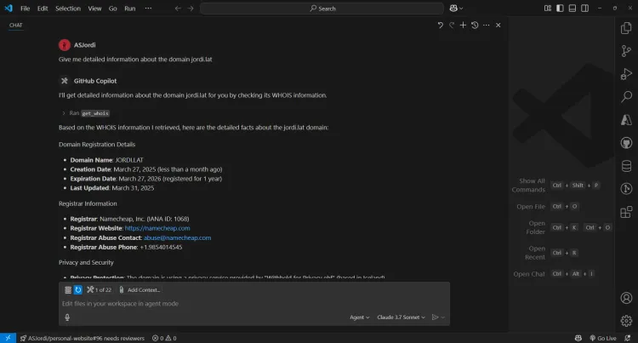The height and width of the screenshot is (343, 638).
Task: Close the chat panel
Action: pyautogui.click(x=498, y=26)
